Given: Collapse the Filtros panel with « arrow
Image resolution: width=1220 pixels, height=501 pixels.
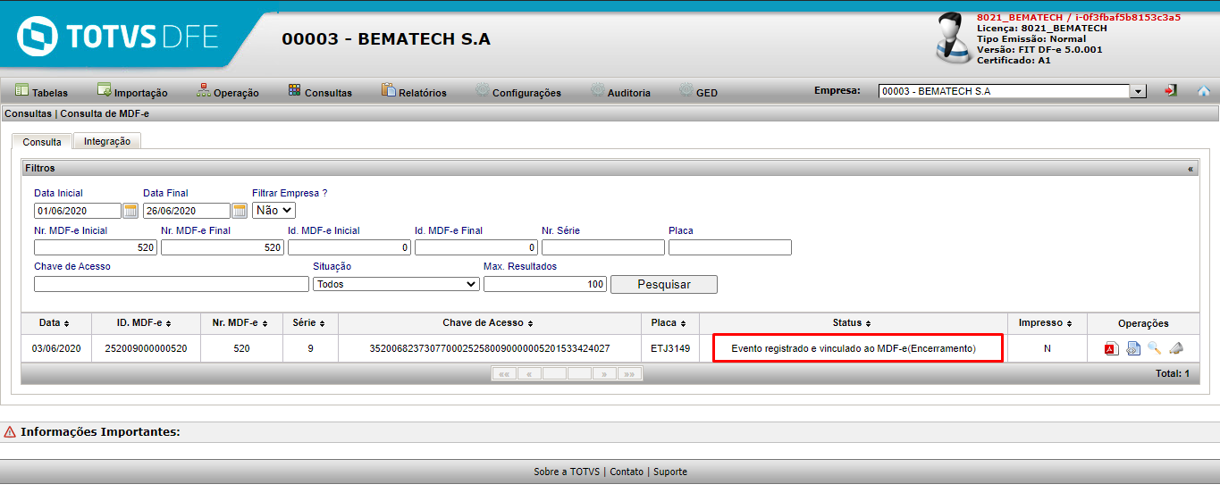Looking at the screenshot, I should coord(1190,168).
